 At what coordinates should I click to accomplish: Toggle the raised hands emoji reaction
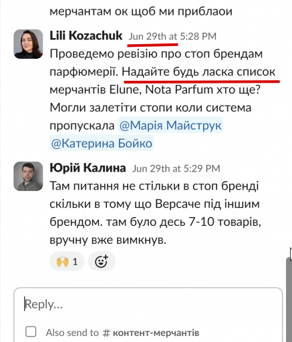click(67, 261)
